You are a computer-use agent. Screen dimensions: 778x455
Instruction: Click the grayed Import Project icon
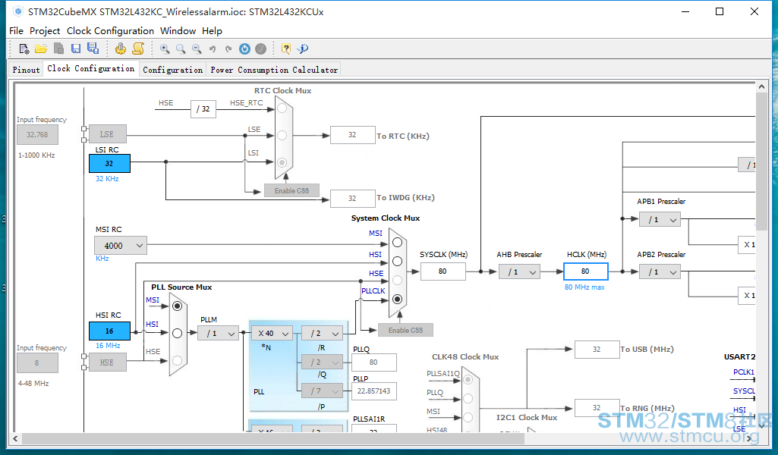tap(58, 49)
